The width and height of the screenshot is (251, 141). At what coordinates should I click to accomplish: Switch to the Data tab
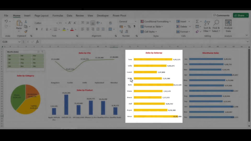[x=69, y=16]
